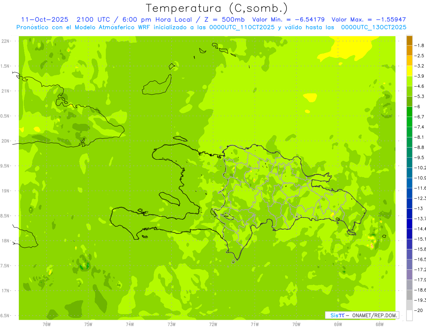426x329 pixels.
Task: Click the '-7.4' colorbar value
Action: (x=420, y=127)
